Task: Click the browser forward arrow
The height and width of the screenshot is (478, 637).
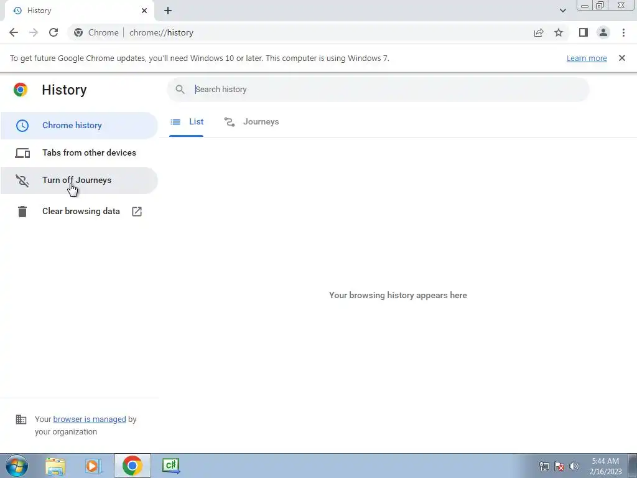Action: [x=34, y=32]
